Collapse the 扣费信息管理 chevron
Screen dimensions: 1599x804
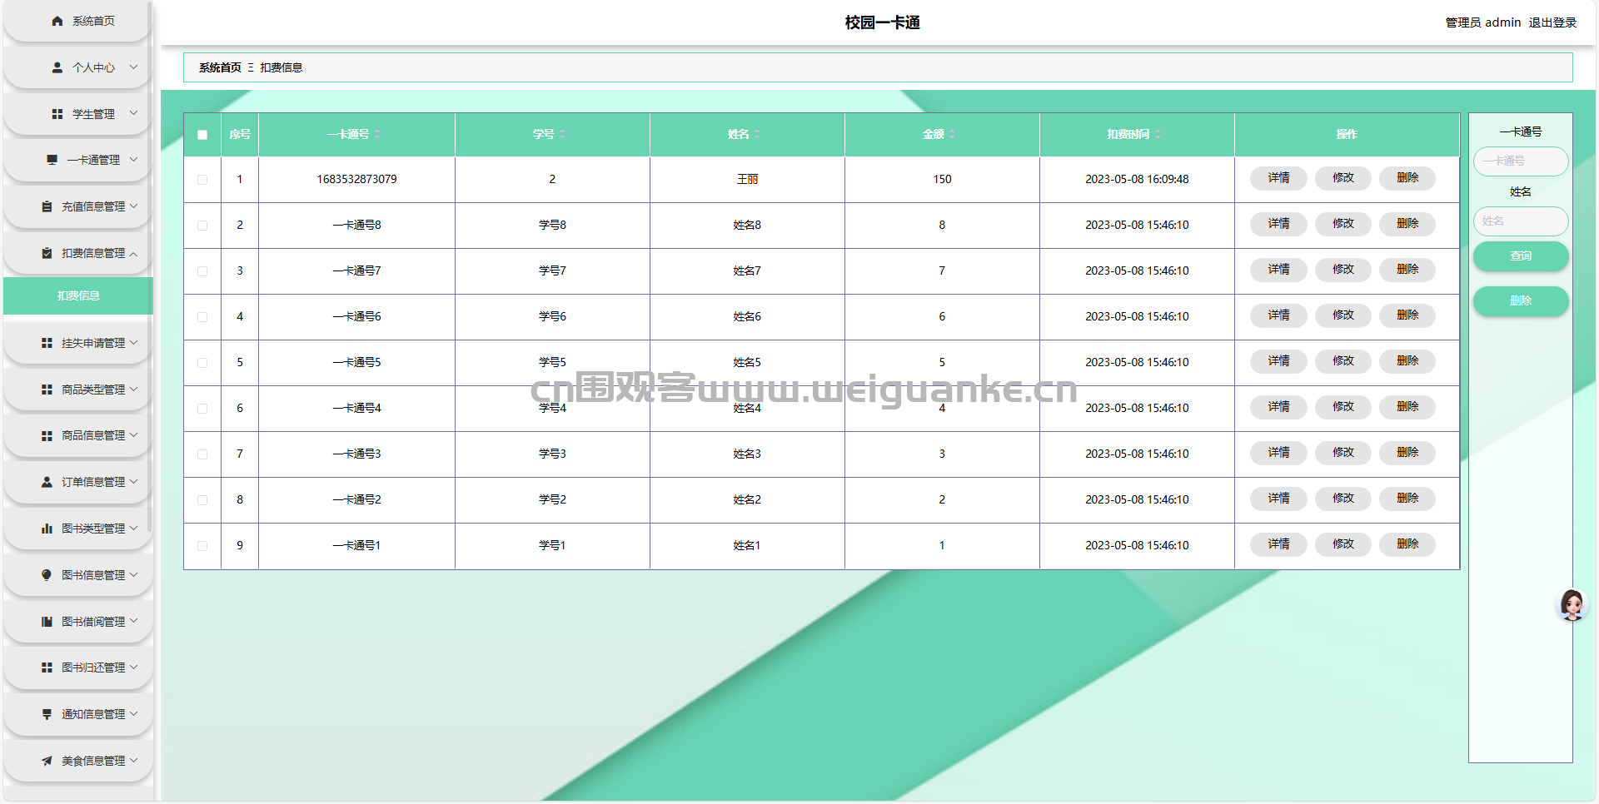[x=133, y=253]
